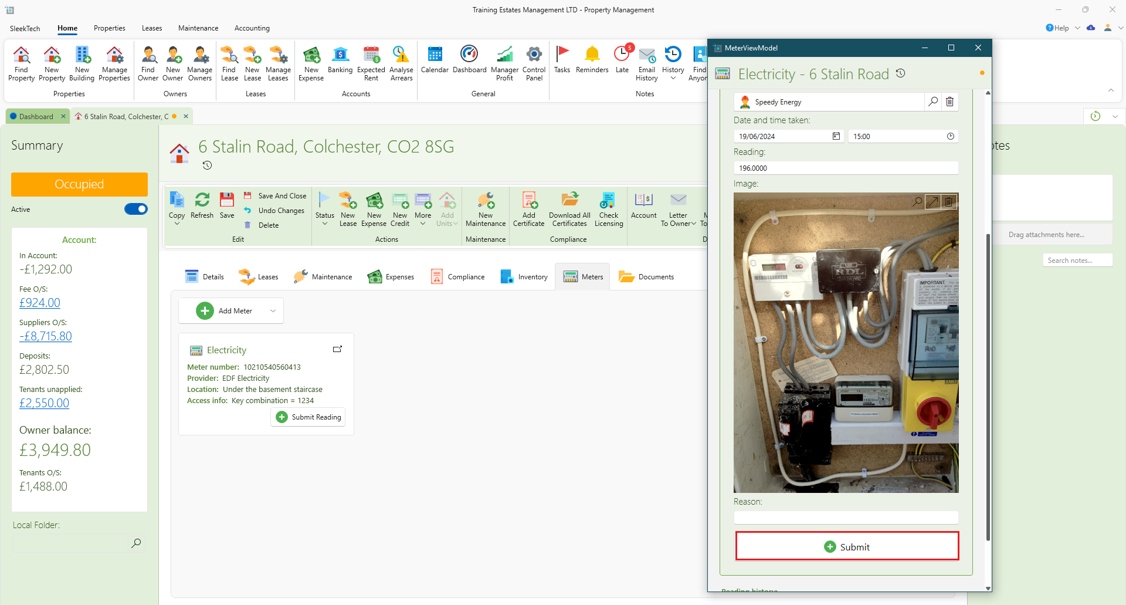Open Manage Leases ribbon icon
This screenshot has height=605, width=1126.
[279, 63]
